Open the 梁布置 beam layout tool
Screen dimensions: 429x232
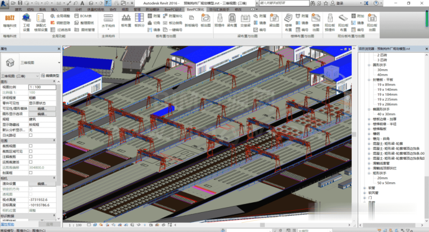232,21
